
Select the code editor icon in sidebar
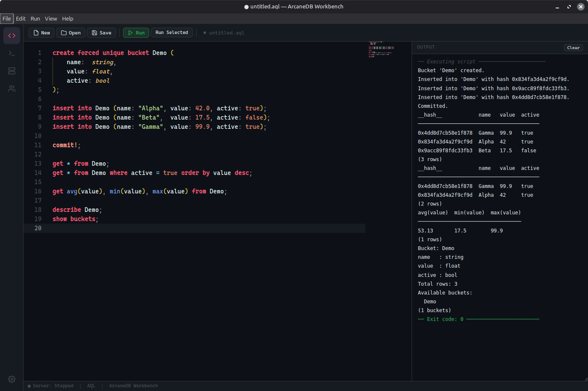coord(11,35)
